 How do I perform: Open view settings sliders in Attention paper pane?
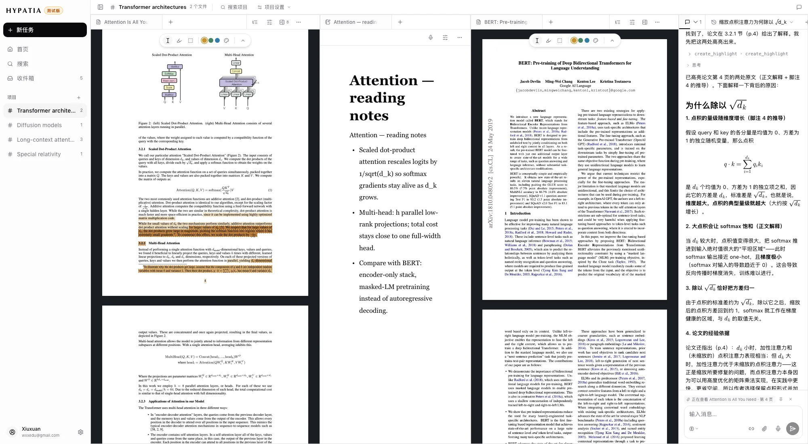pyautogui.click(x=269, y=22)
